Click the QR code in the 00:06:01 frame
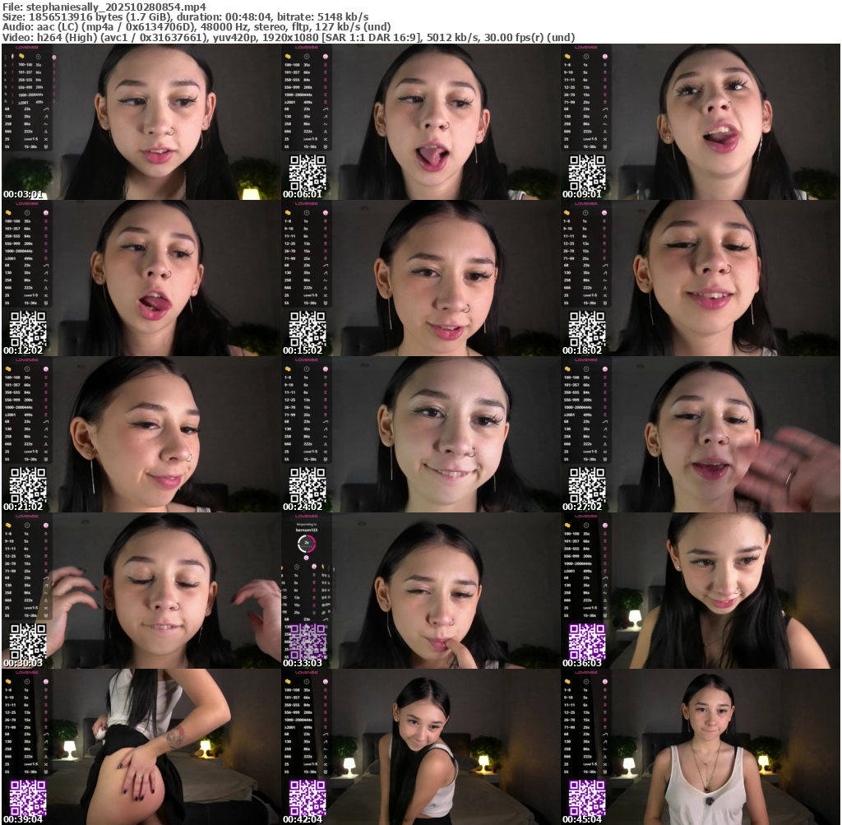This screenshot has width=842, height=825. tap(308, 173)
